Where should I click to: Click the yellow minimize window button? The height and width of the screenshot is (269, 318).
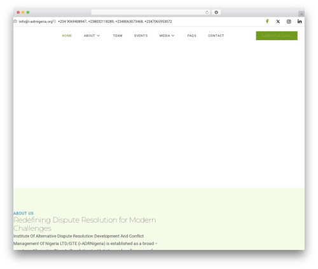coord(23,12)
